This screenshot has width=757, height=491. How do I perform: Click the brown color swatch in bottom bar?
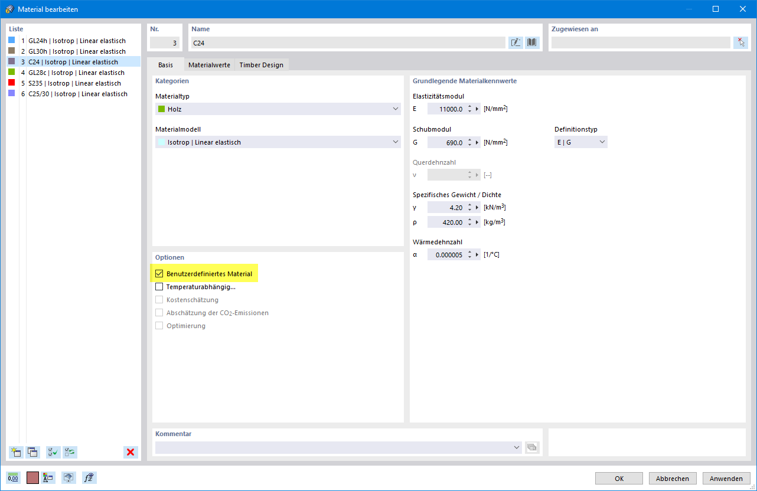pyautogui.click(x=32, y=478)
